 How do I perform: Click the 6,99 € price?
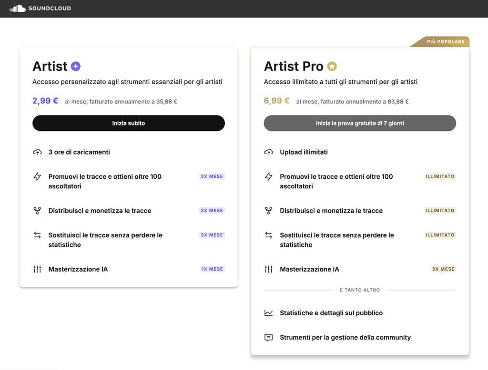pyautogui.click(x=276, y=101)
